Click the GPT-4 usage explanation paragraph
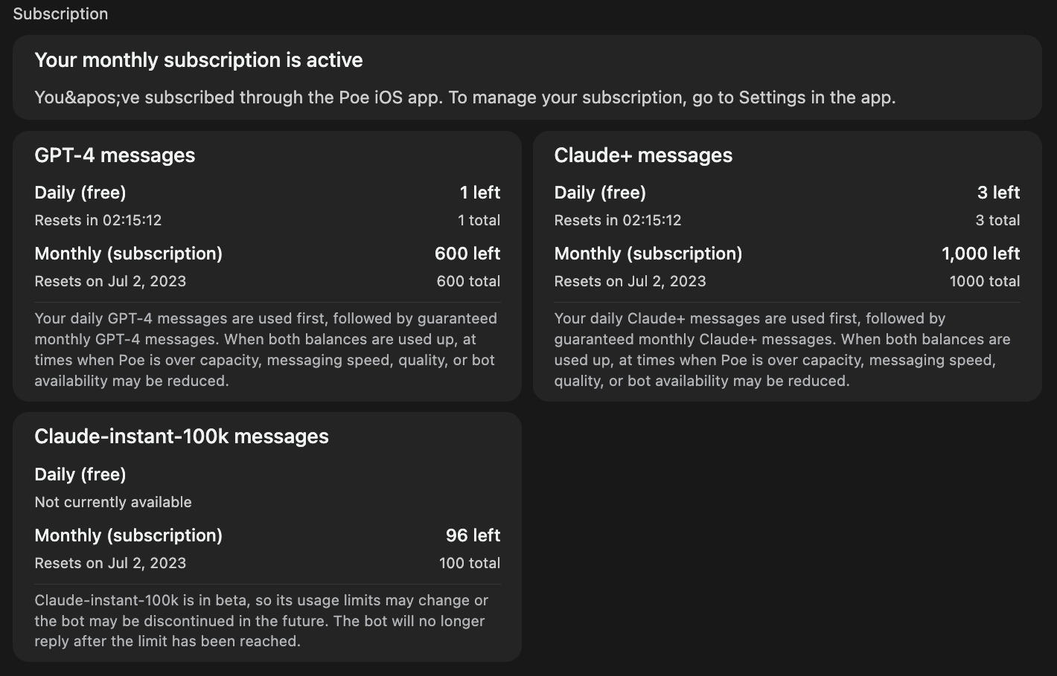 coord(266,350)
